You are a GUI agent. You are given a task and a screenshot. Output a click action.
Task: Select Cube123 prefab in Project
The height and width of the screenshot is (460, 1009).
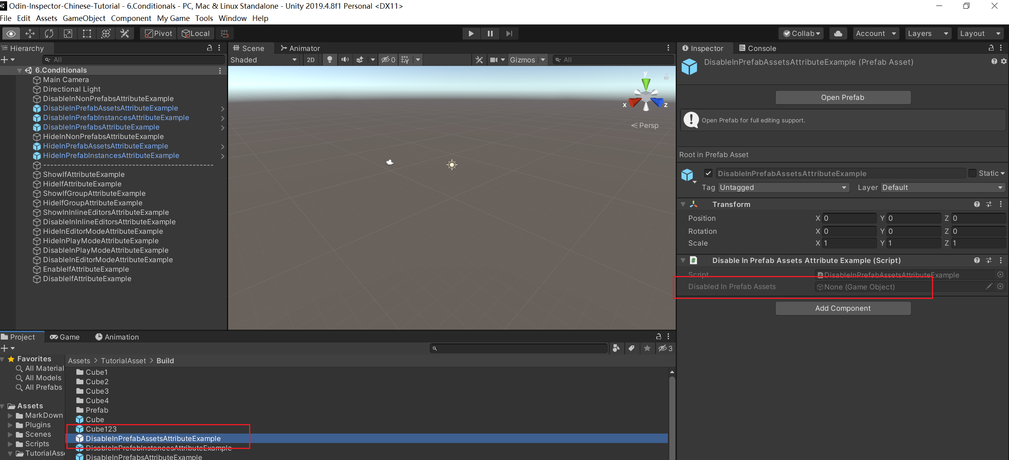[x=101, y=429]
